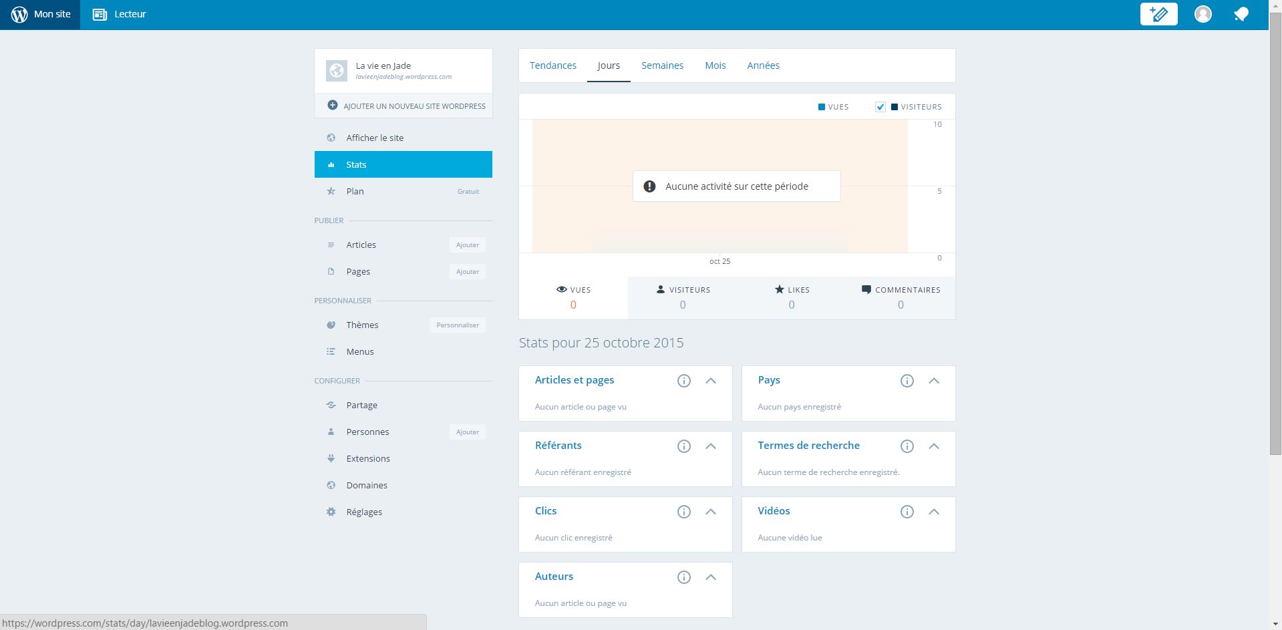Open the user profile avatar icon

click(1203, 14)
